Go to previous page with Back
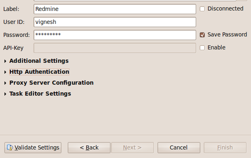The height and width of the screenshot is (158, 251). (89, 147)
